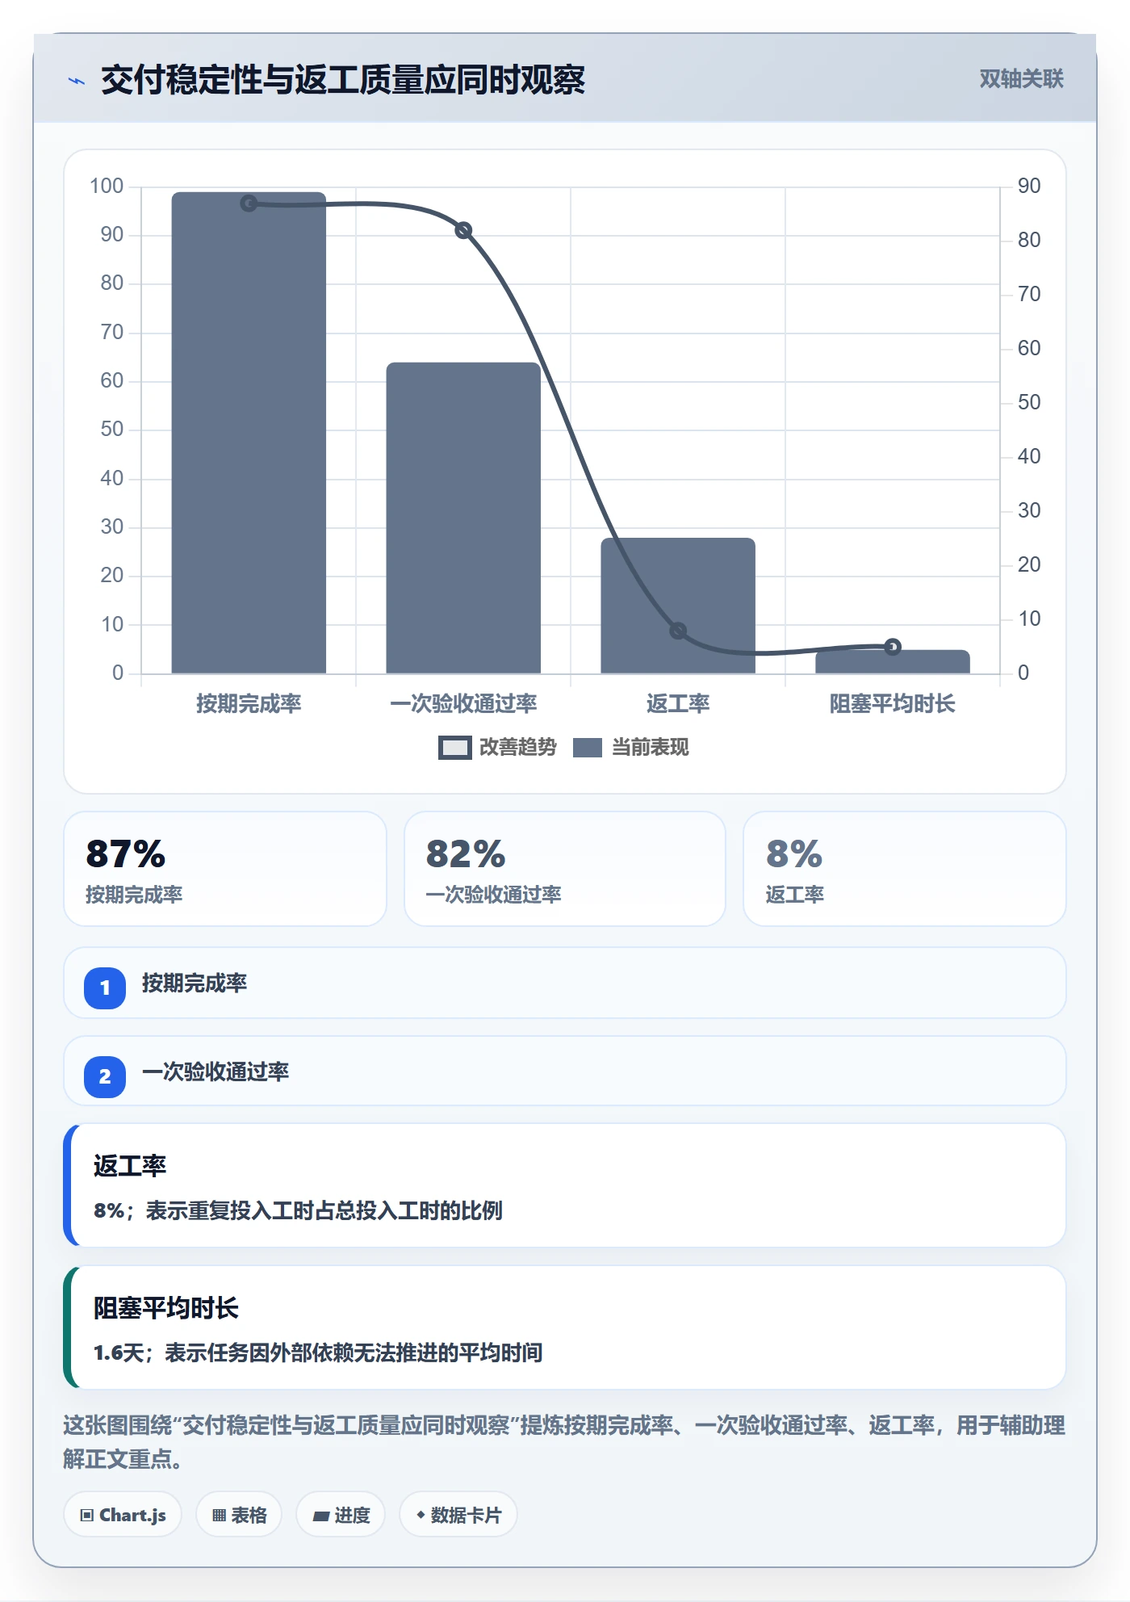Toggle the 改善趋势 legend series
This screenshot has height=1602, width=1130.
point(497,748)
